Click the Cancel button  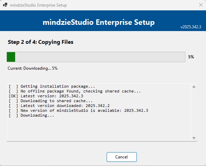pyautogui.click(x=121, y=157)
